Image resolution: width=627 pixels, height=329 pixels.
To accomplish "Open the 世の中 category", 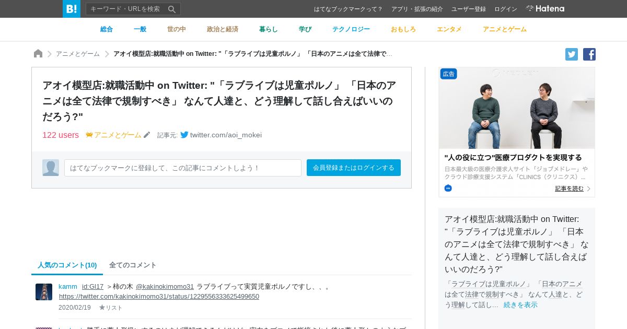I will [x=177, y=29].
